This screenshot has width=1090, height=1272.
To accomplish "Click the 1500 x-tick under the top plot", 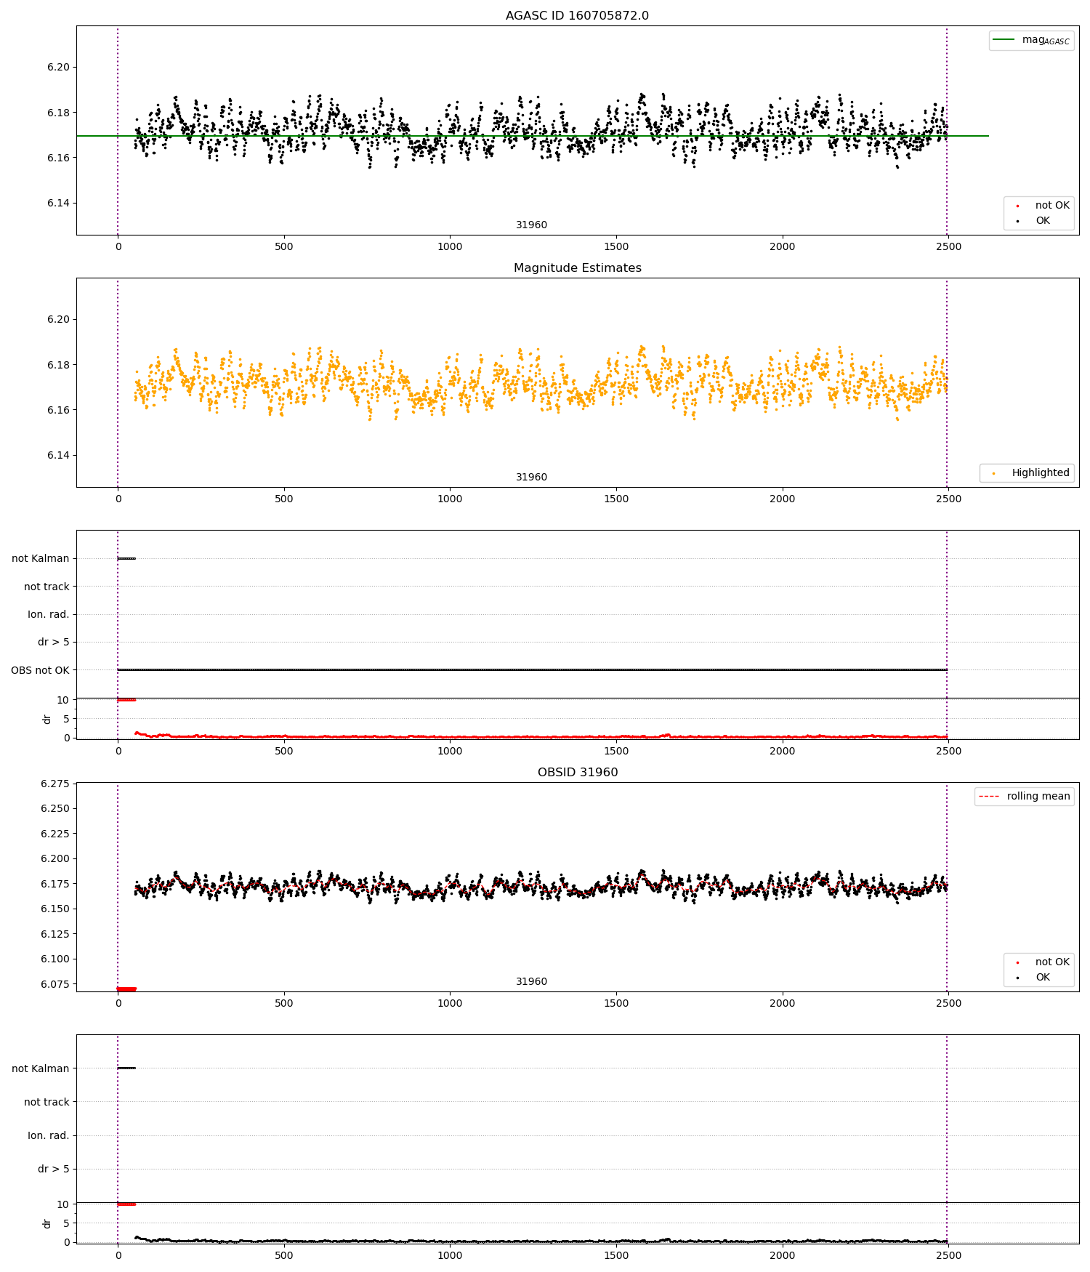I will (x=616, y=246).
